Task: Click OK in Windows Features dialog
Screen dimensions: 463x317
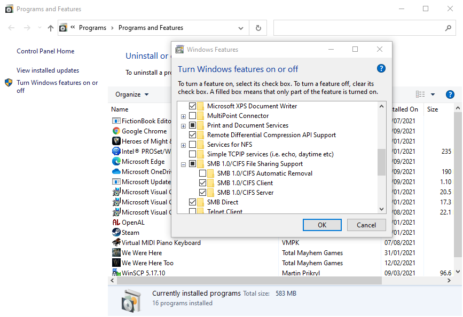Action: pyautogui.click(x=321, y=225)
